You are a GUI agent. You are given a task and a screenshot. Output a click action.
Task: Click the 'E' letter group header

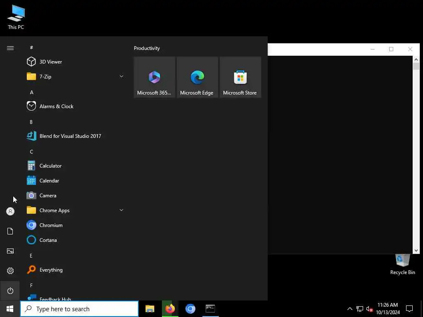31,255
